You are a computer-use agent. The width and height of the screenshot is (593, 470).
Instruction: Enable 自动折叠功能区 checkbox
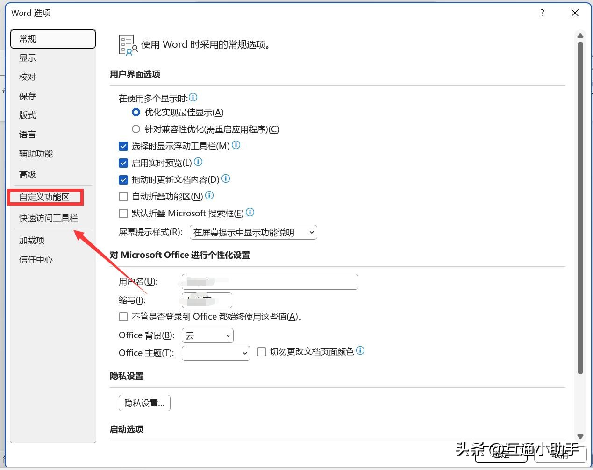pos(123,197)
